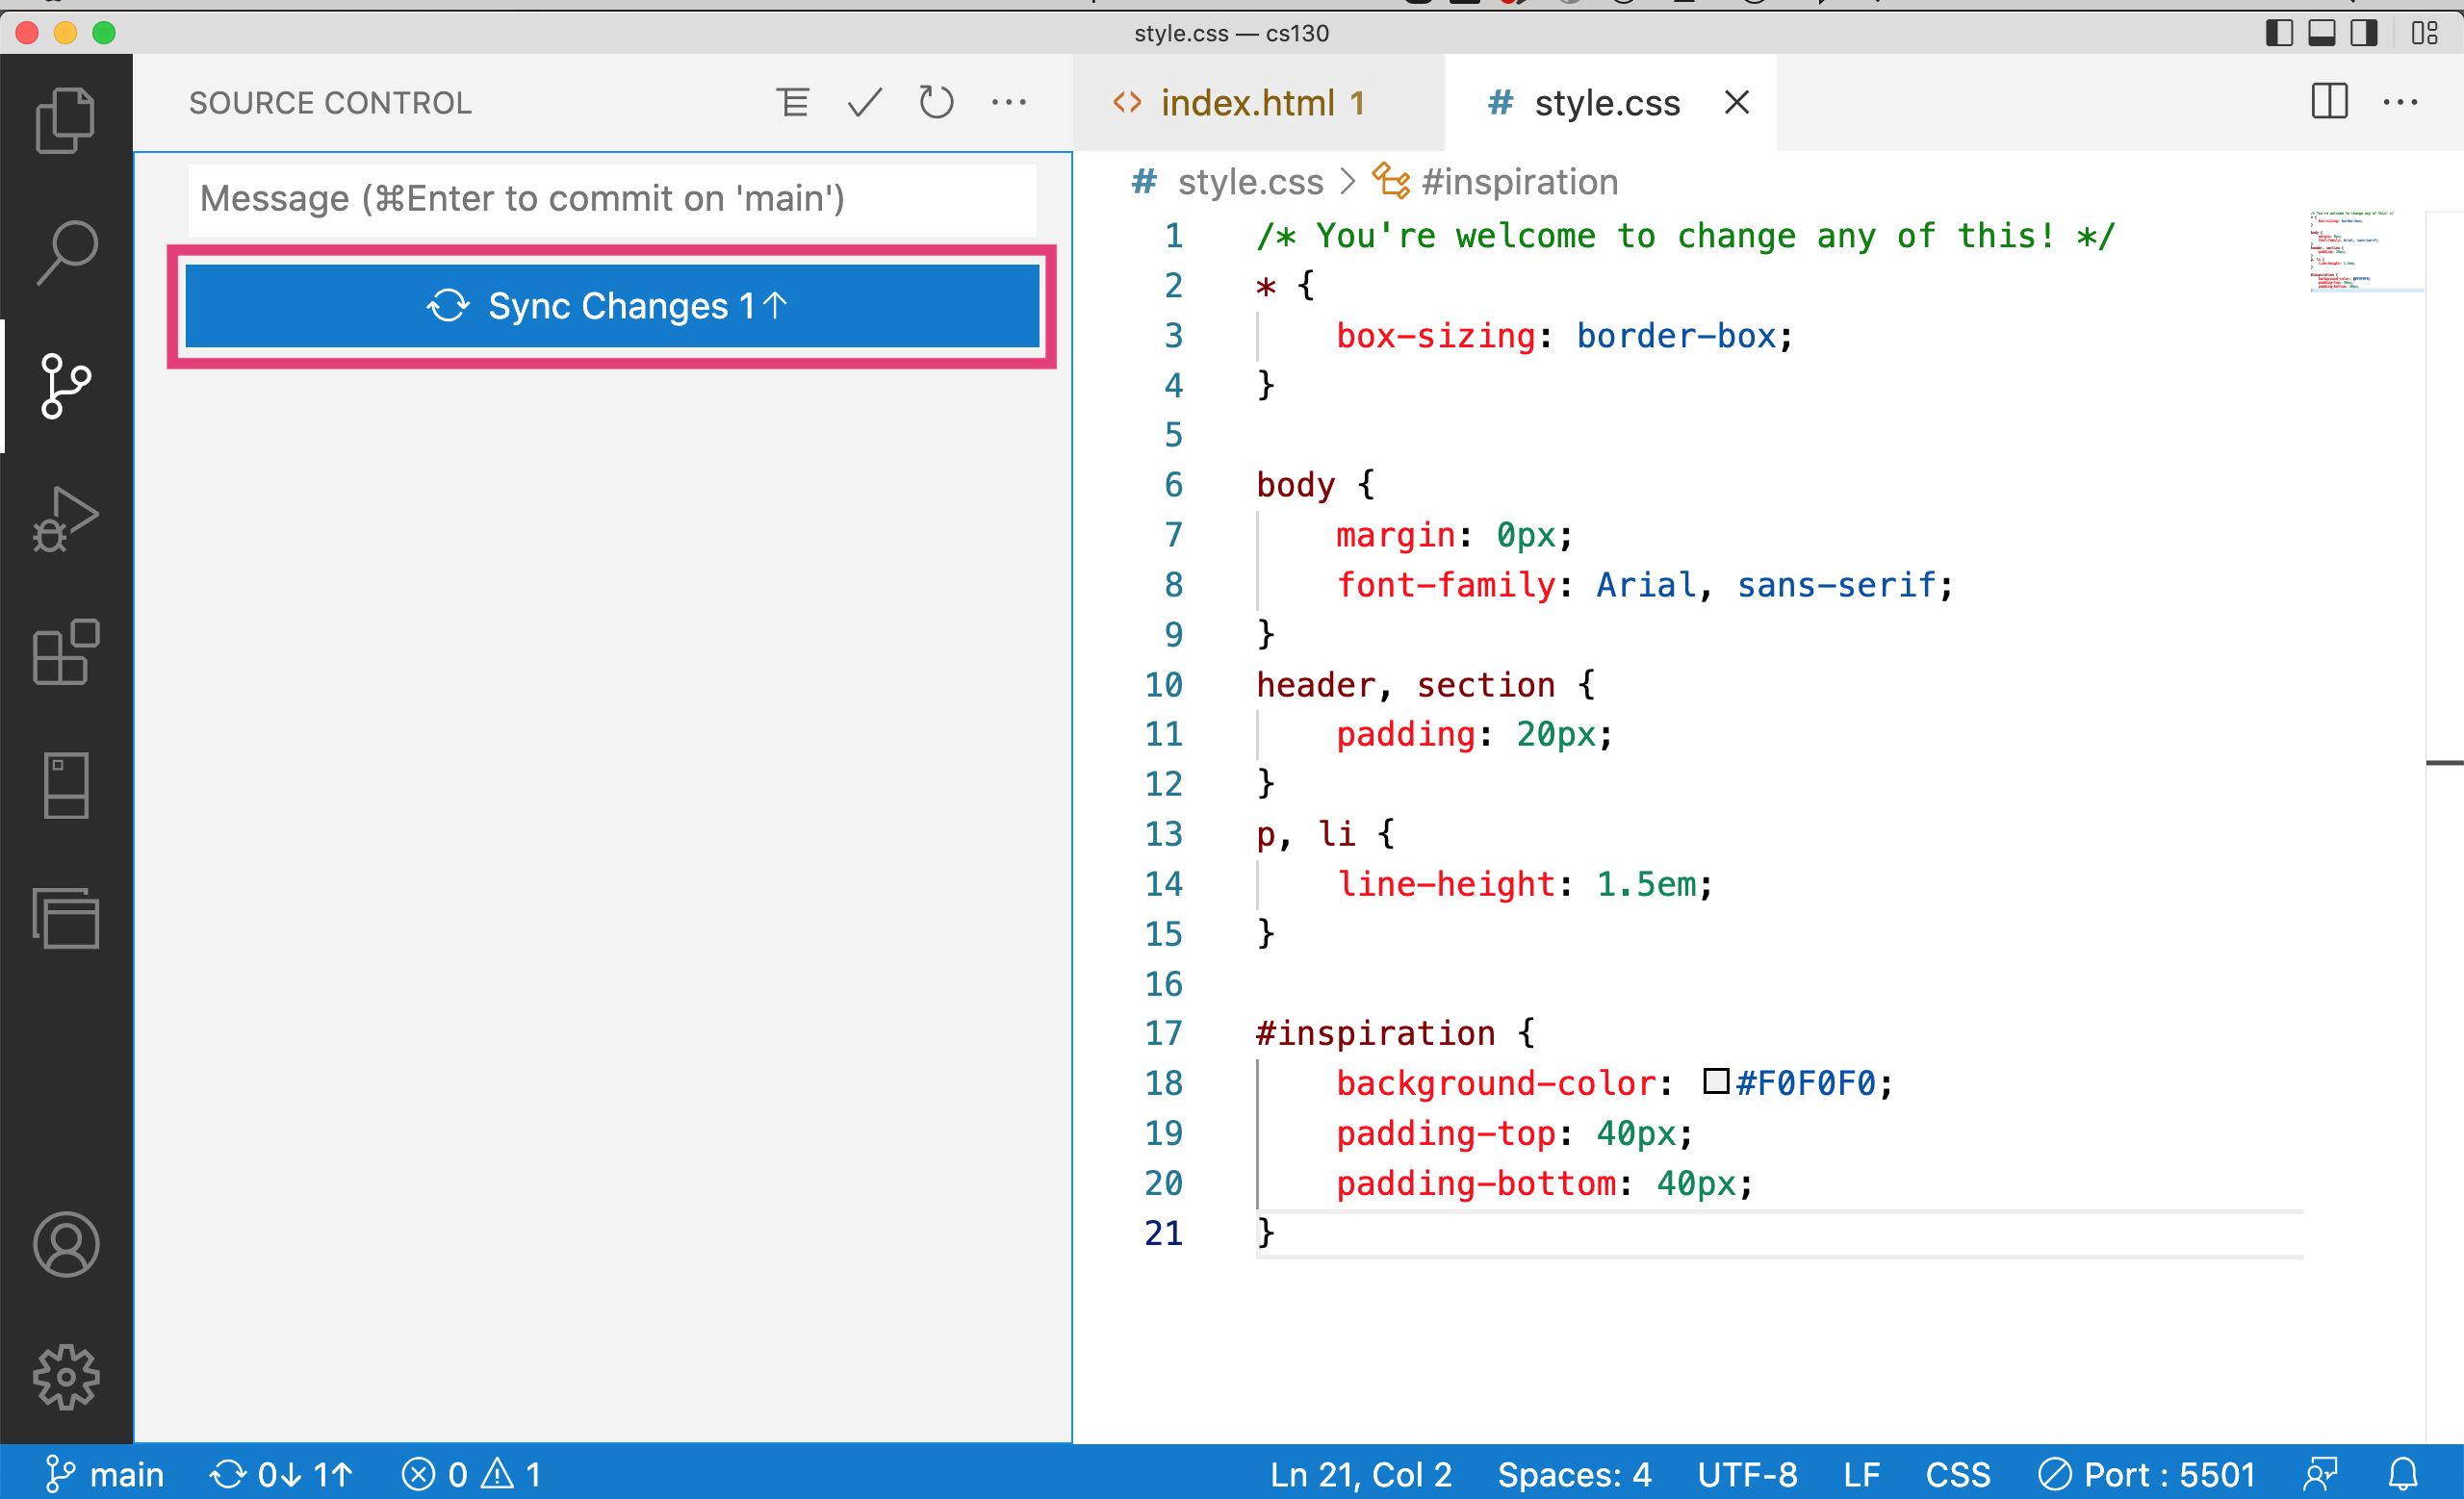Switch to tree view icon in Source Control
The height and width of the screenshot is (1499, 2464).
coord(793,102)
